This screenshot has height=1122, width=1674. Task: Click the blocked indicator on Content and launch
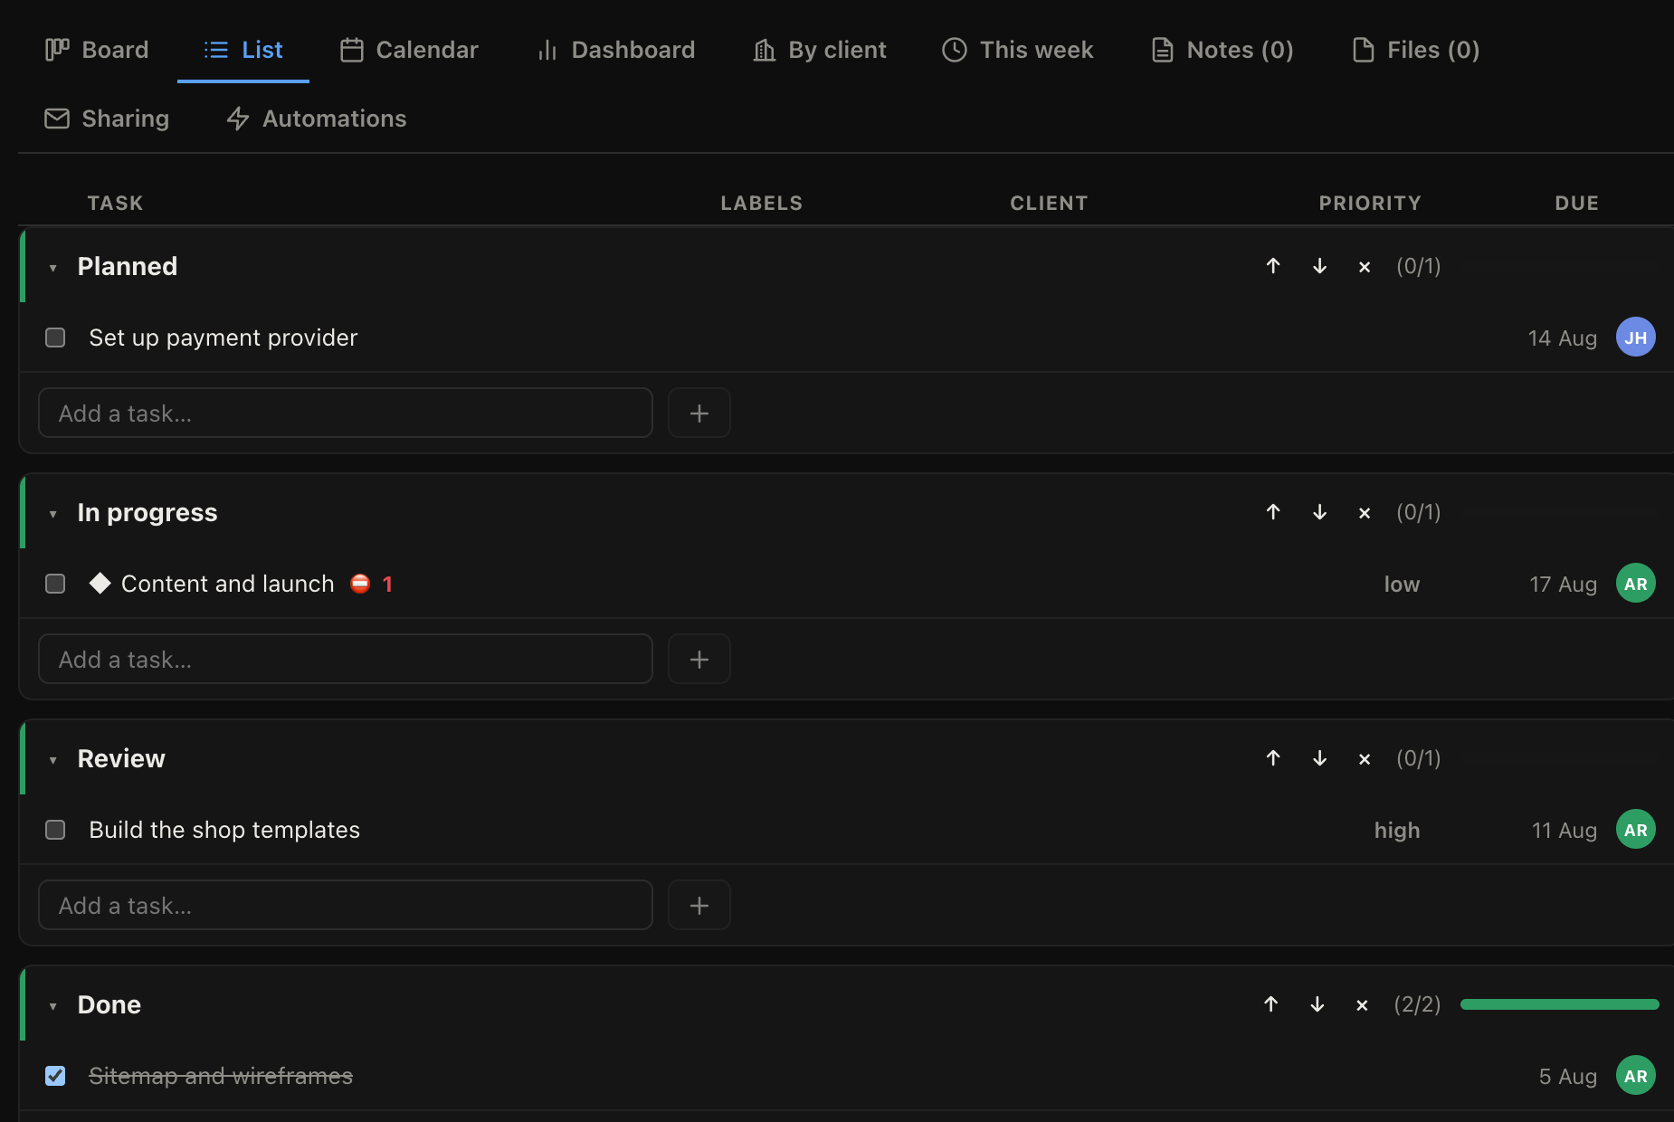coord(371,584)
